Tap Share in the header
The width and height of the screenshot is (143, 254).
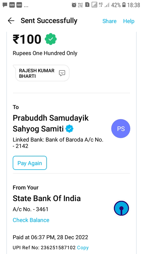coord(109,21)
